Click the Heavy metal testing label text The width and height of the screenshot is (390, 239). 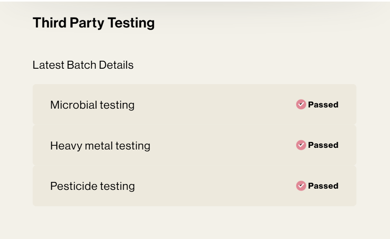click(x=100, y=146)
